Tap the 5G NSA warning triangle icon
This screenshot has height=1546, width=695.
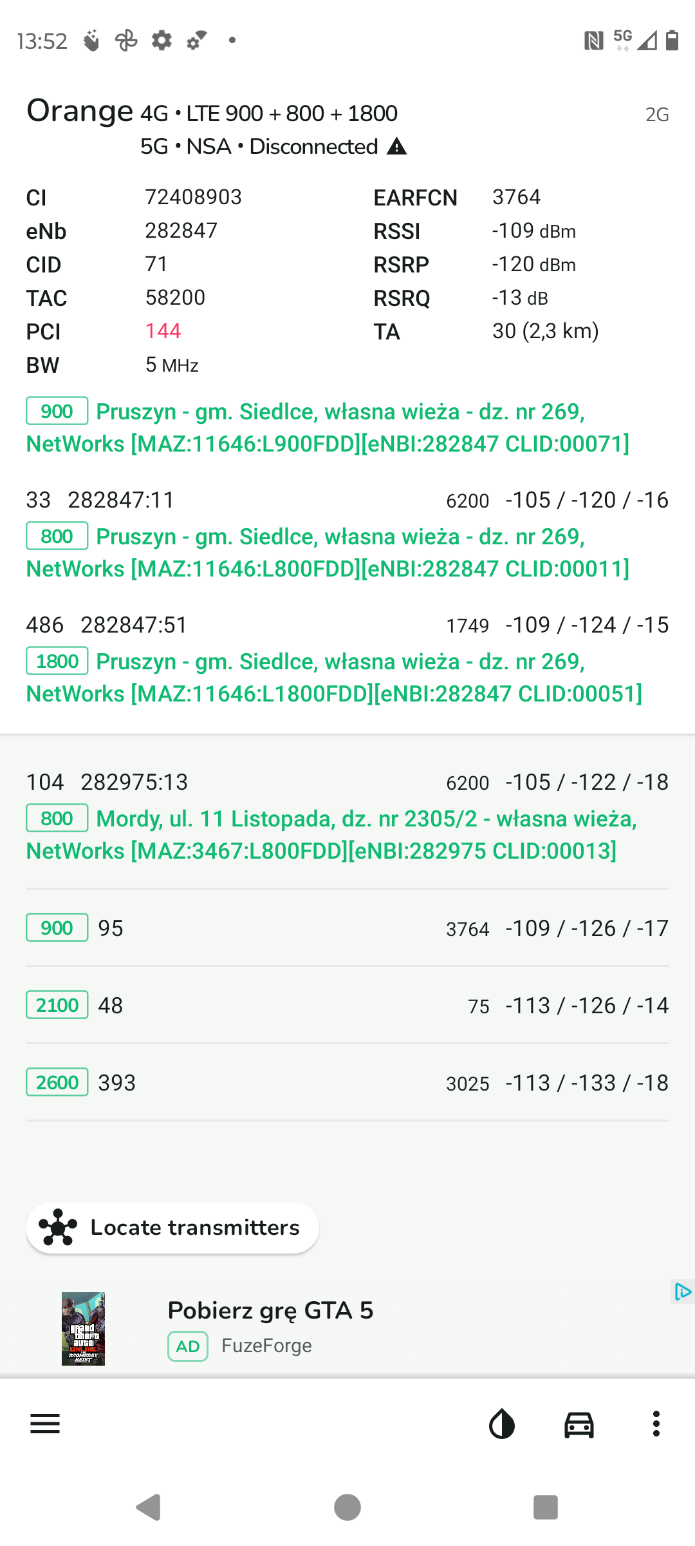click(397, 147)
